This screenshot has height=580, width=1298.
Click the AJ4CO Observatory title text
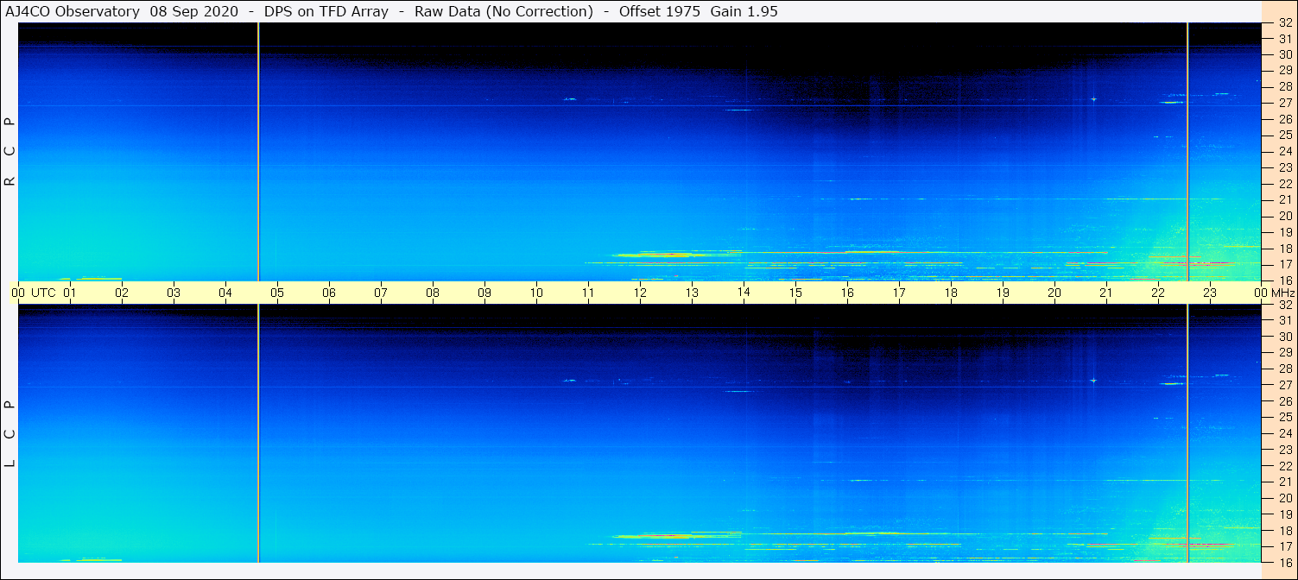[72, 12]
